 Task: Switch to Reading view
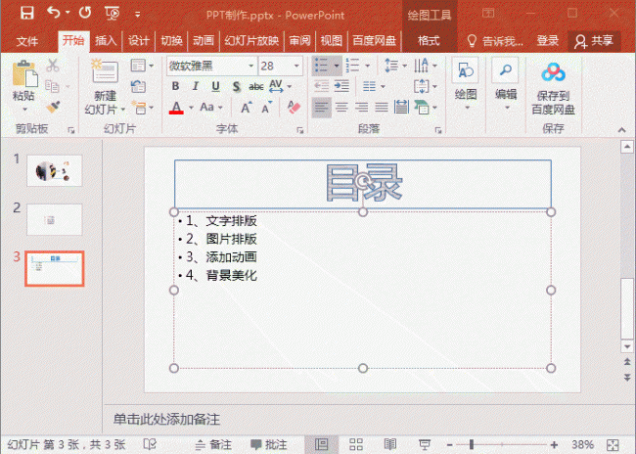coord(390,444)
